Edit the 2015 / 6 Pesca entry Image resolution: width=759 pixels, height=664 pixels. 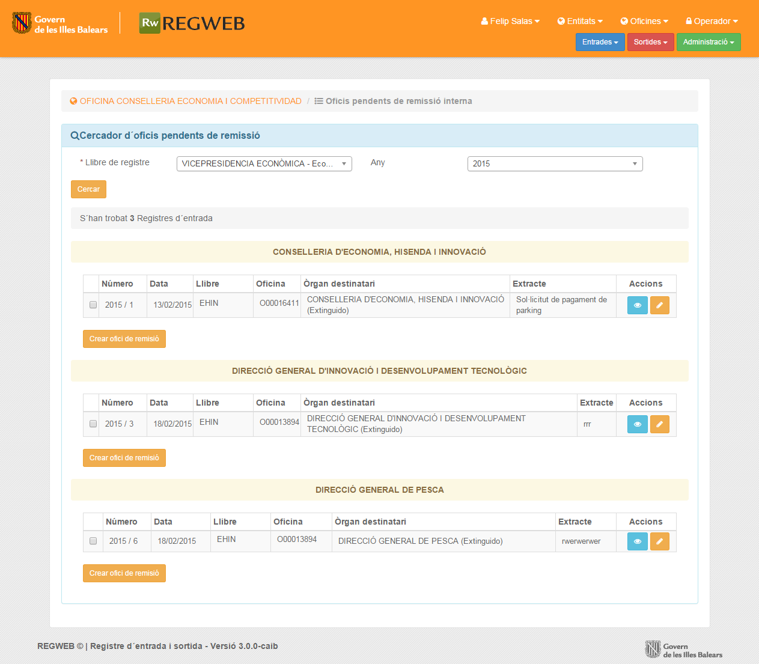click(x=659, y=541)
